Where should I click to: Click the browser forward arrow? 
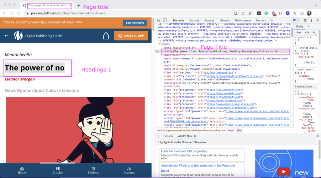coord(12,13)
